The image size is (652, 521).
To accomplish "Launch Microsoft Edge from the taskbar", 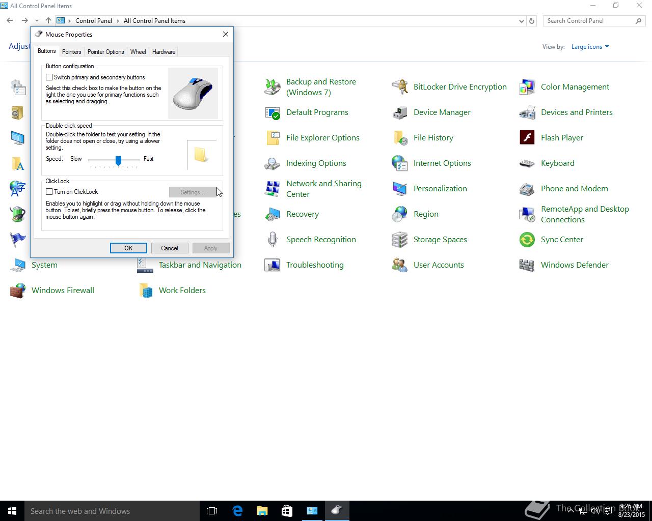I will [x=237, y=511].
